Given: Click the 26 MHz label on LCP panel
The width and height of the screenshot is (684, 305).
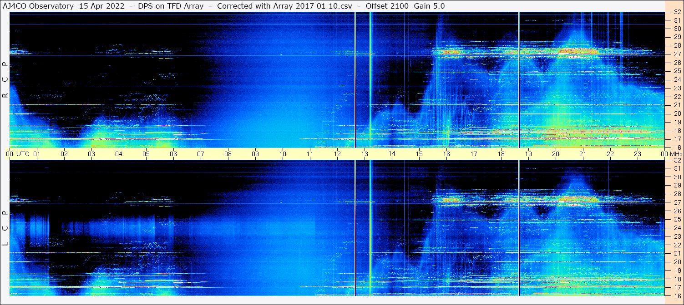Looking at the screenshot, I should click(677, 211).
